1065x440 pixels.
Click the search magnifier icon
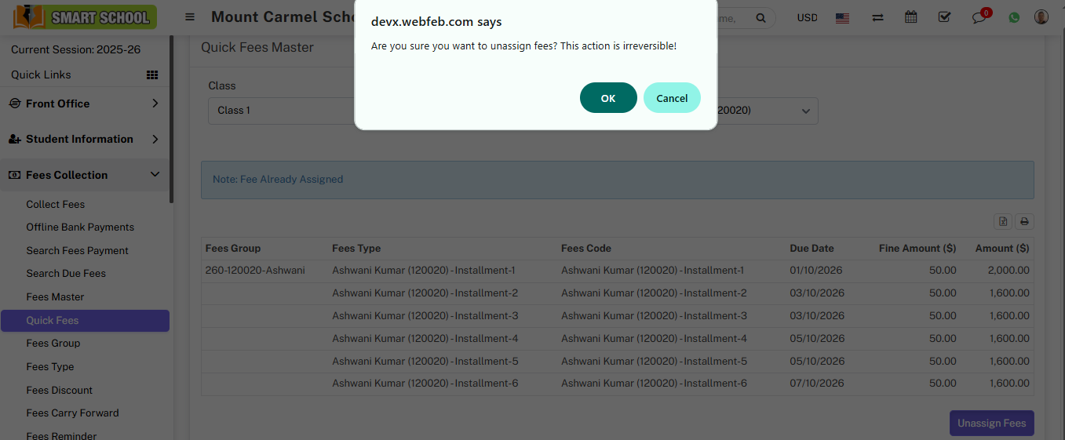point(760,18)
